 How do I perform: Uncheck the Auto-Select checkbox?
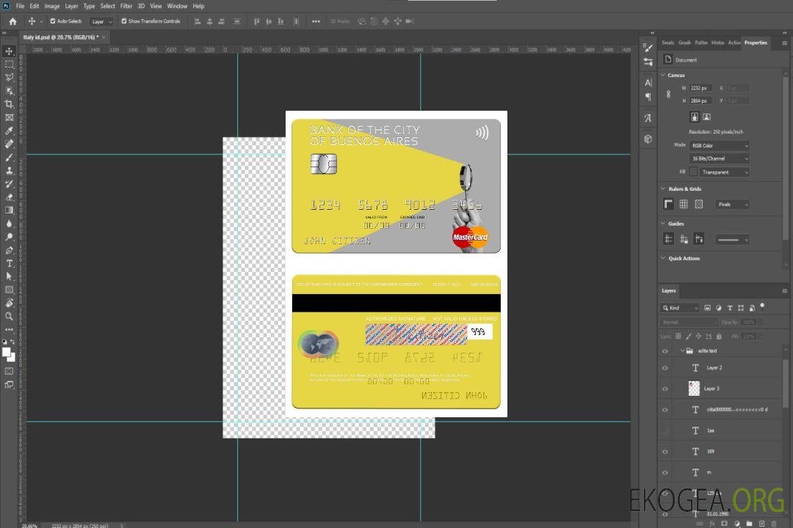point(53,21)
